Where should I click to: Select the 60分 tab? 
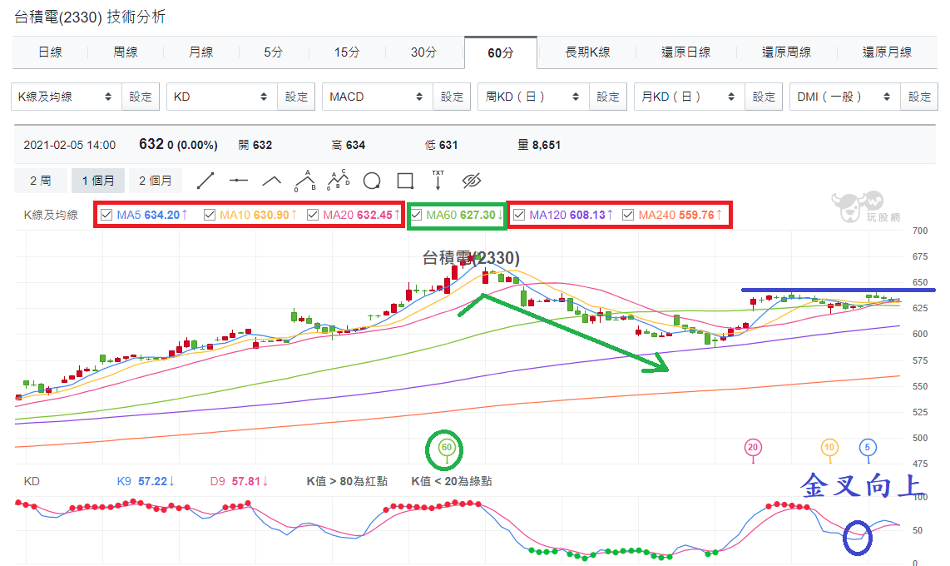click(x=501, y=52)
